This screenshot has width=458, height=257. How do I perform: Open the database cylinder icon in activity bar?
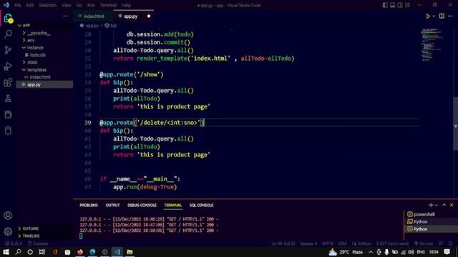point(8,130)
